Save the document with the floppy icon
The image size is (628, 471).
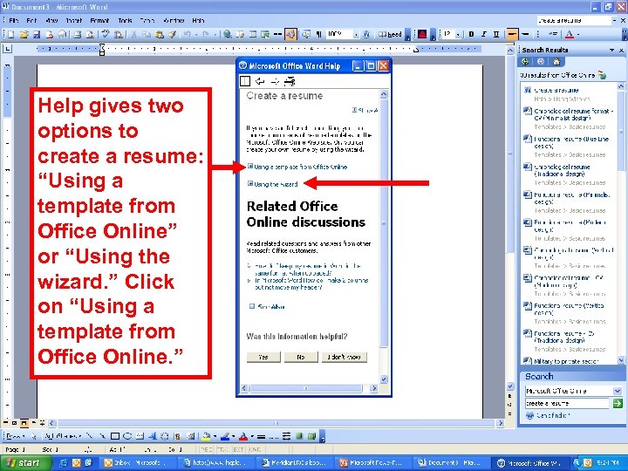37,34
